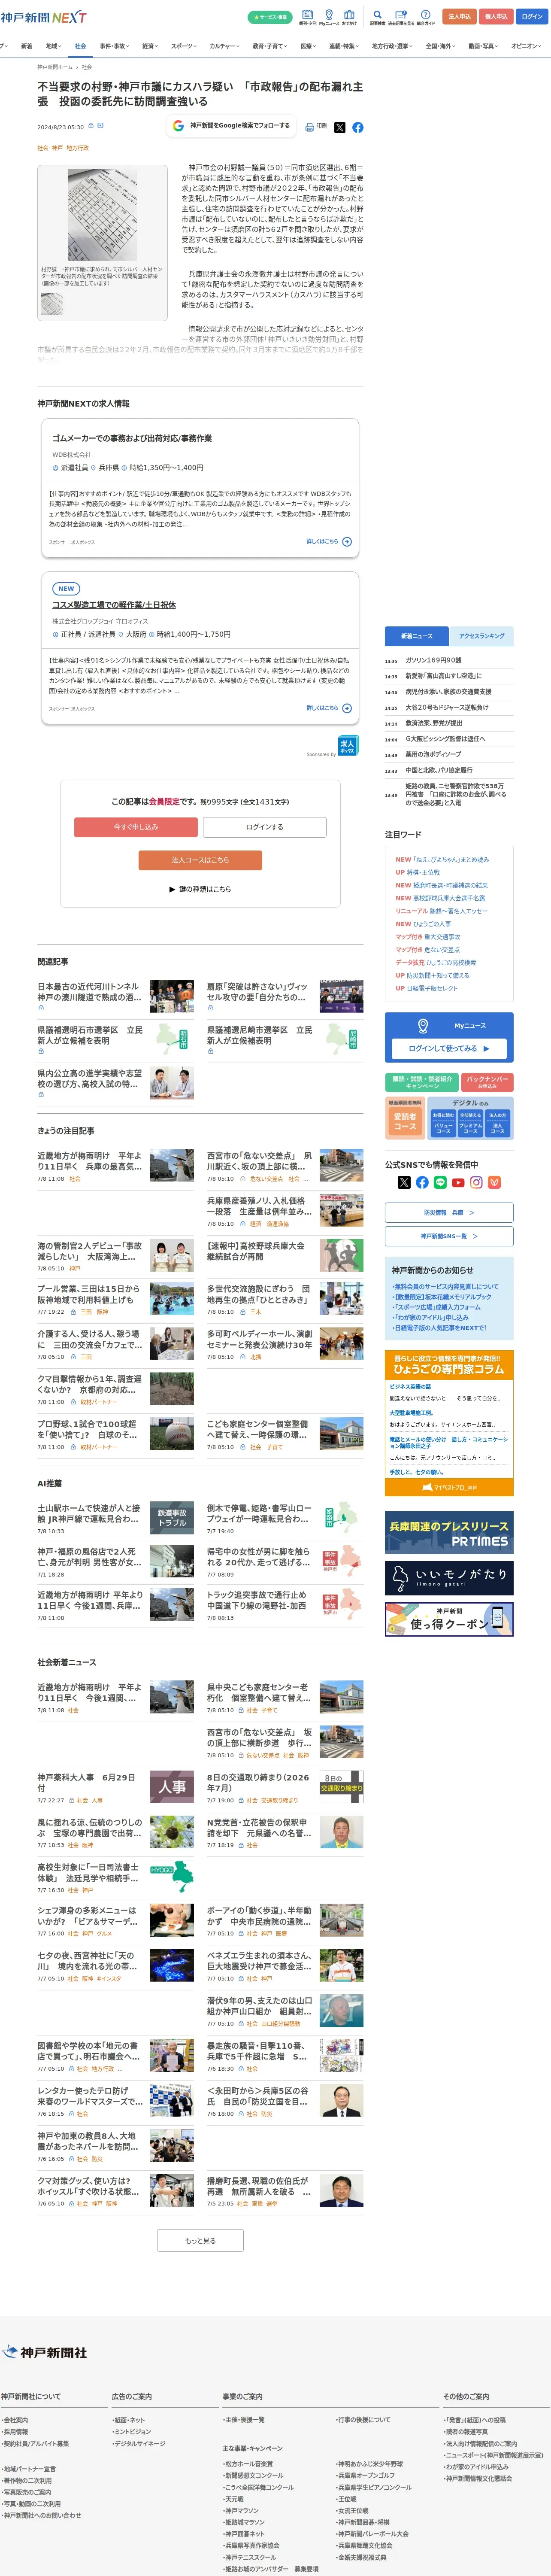The height and width of the screenshot is (2576, 551).
Task: Open the ひょうごの専門家コラム header banner
Action: (x=449, y=1365)
